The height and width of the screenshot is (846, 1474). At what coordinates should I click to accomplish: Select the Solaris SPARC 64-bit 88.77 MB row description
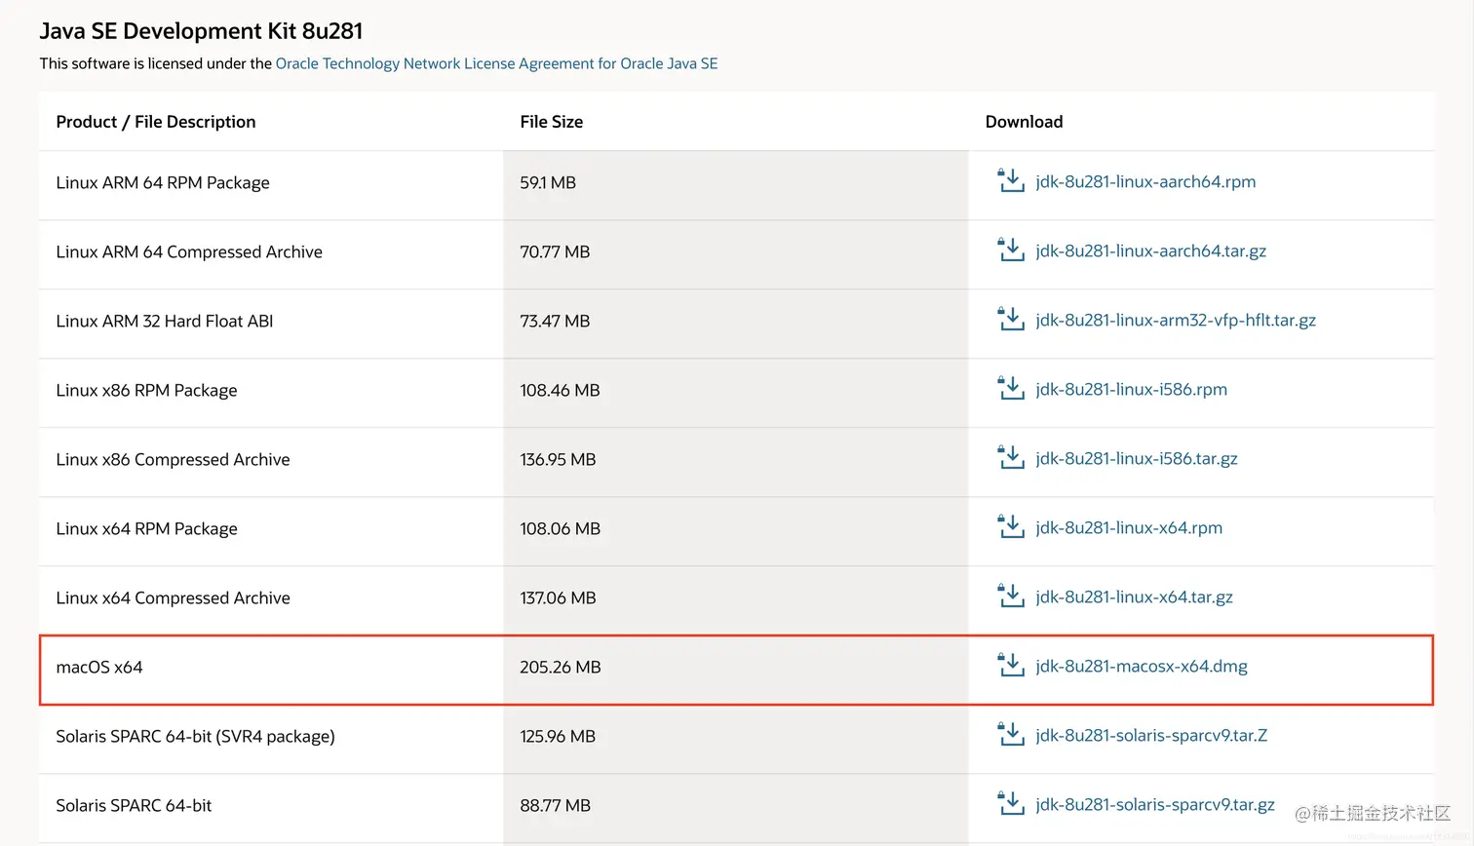click(134, 805)
